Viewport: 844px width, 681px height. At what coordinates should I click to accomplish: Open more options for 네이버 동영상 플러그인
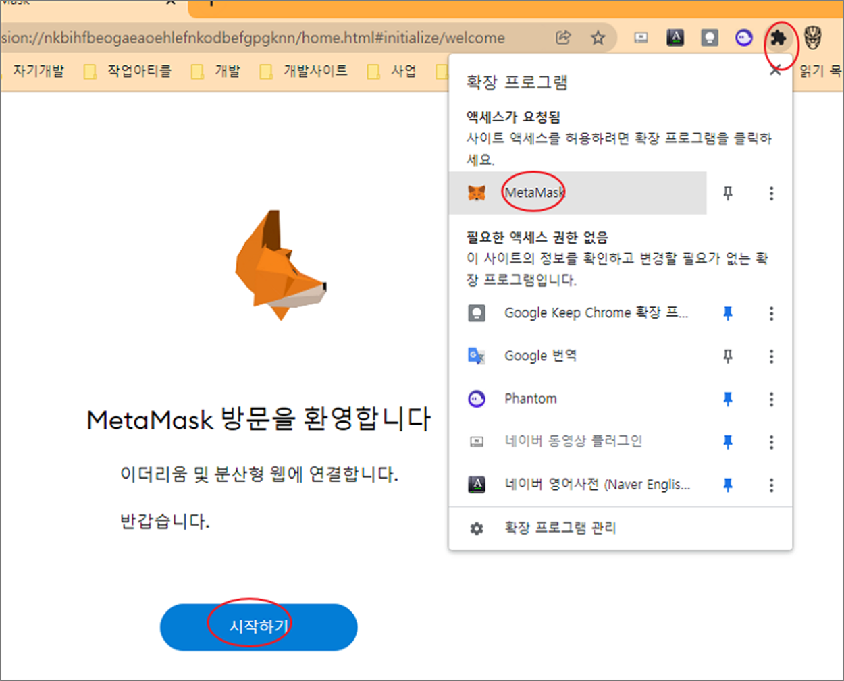[x=771, y=442]
